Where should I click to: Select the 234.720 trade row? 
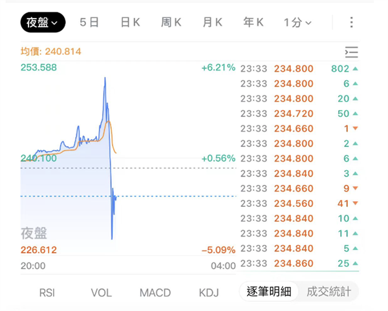coord(294,114)
